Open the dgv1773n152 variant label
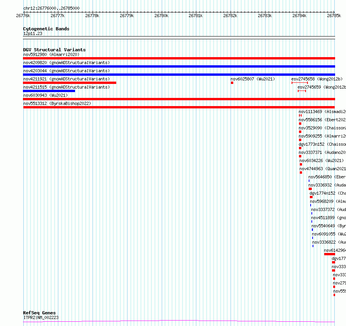Viewport: 346px width, 326px height. 322,144
